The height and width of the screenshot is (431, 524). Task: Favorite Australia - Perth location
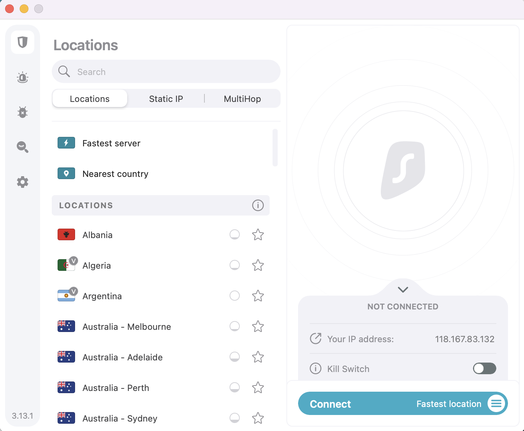258,388
